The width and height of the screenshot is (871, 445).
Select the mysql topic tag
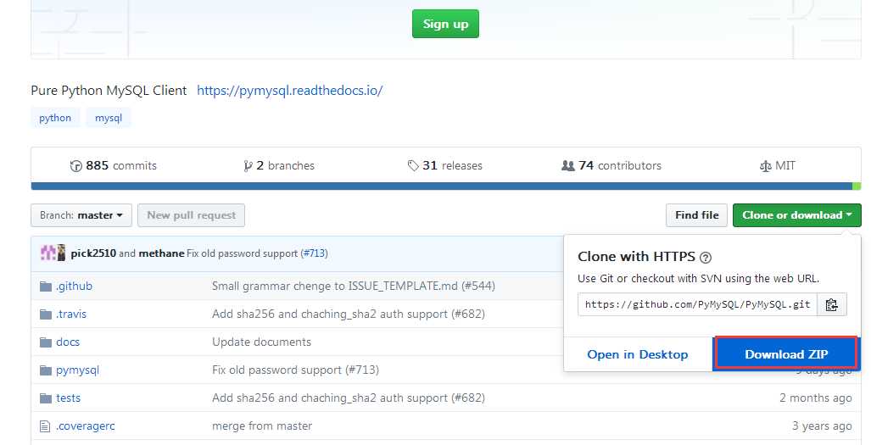(x=109, y=118)
